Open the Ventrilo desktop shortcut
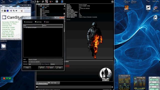160x90 pixels. pyautogui.click(x=155, y=18)
